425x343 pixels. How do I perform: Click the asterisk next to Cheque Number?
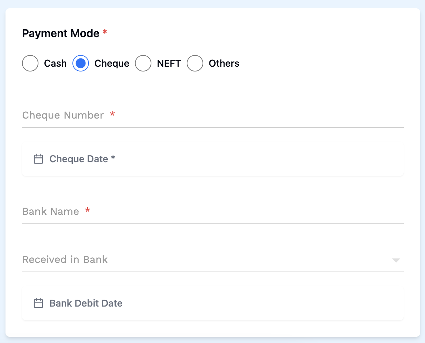(113, 115)
